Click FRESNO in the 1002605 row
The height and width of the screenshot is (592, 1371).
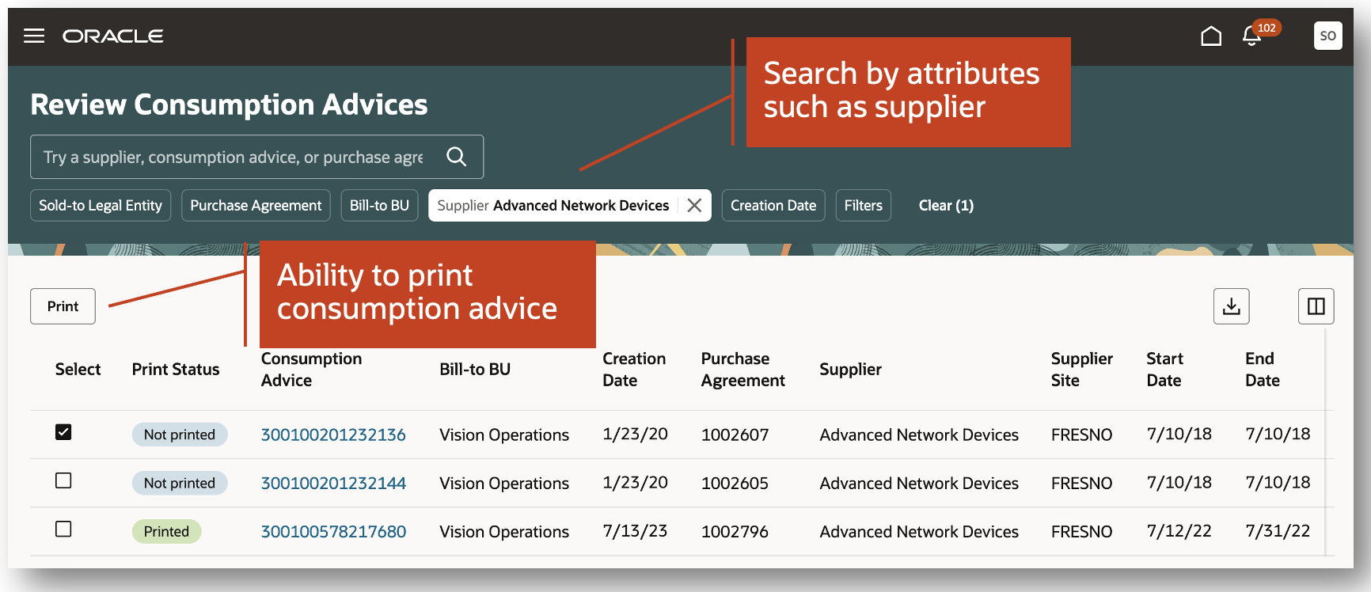(x=1081, y=483)
